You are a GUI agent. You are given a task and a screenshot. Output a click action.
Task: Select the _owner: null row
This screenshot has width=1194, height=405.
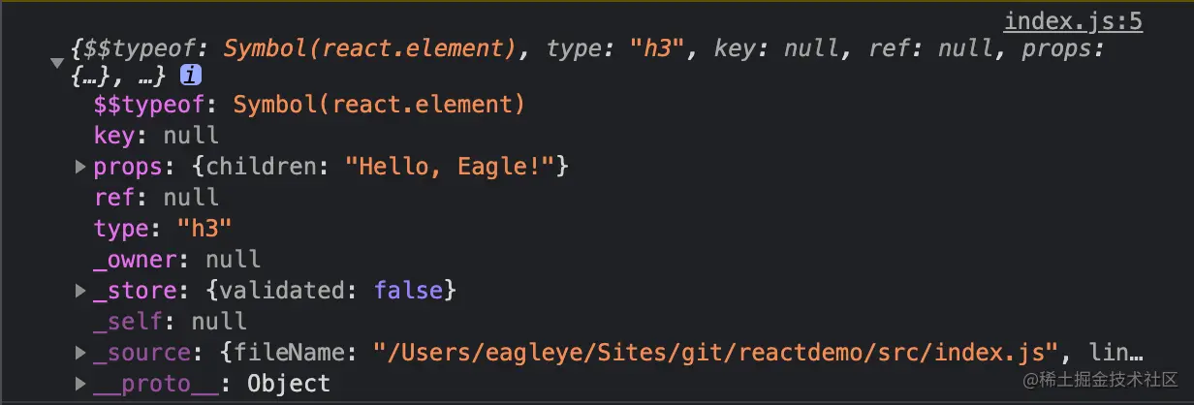point(177,260)
